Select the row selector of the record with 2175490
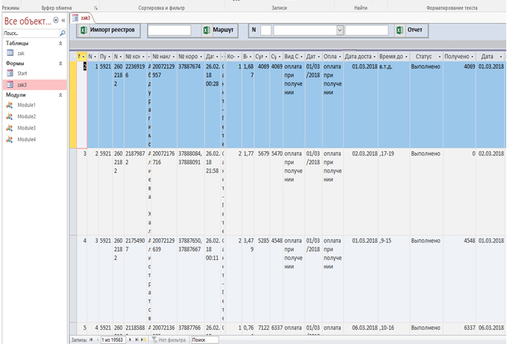 [73, 279]
